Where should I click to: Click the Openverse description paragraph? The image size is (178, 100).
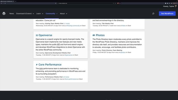[x=60, y=44]
